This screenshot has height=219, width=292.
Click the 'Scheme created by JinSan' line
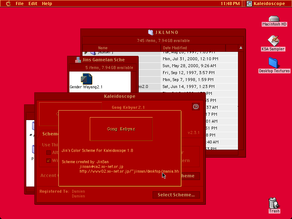[85, 162]
